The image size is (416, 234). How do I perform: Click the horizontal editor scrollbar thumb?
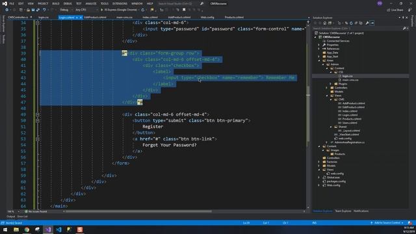138,211
